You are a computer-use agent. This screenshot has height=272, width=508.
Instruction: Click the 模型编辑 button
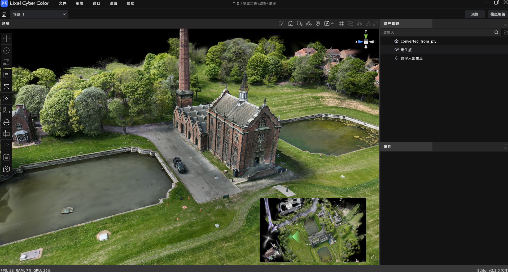498,14
